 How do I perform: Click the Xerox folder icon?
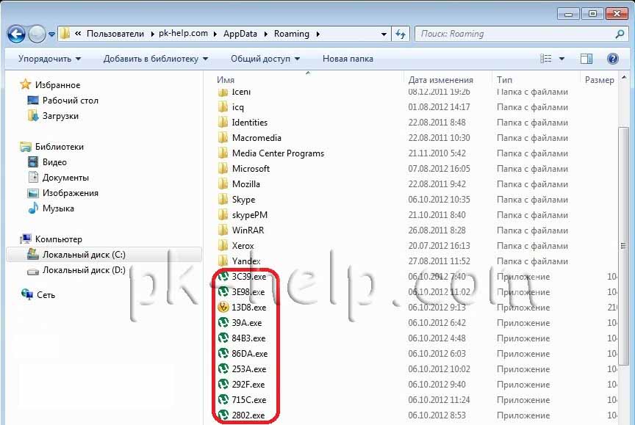pyautogui.click(x=223, y=245)
